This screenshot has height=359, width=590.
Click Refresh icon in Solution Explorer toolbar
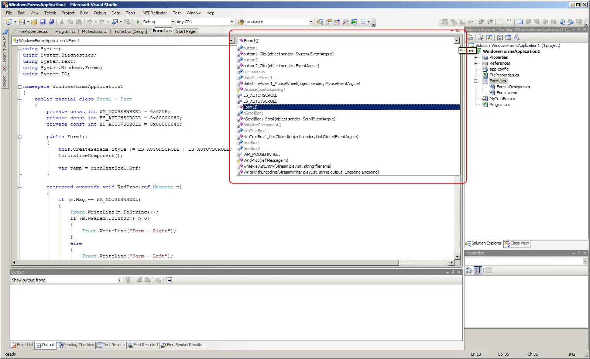point(489,37)
